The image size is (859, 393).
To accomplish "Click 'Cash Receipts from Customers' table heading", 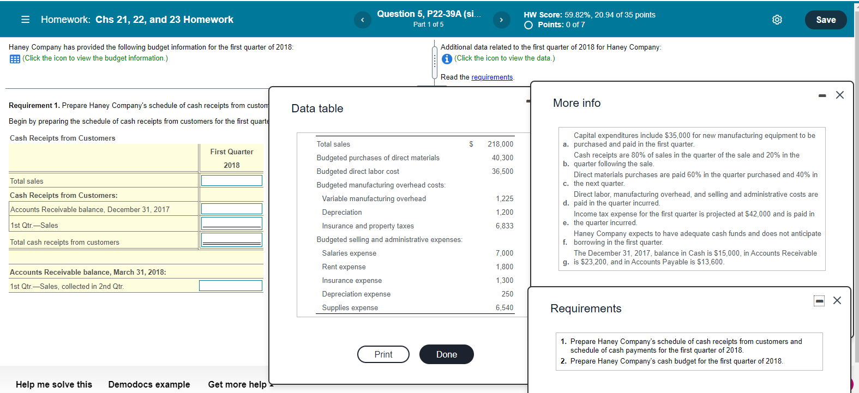I will pyautogui.click(x=63, y=138).
